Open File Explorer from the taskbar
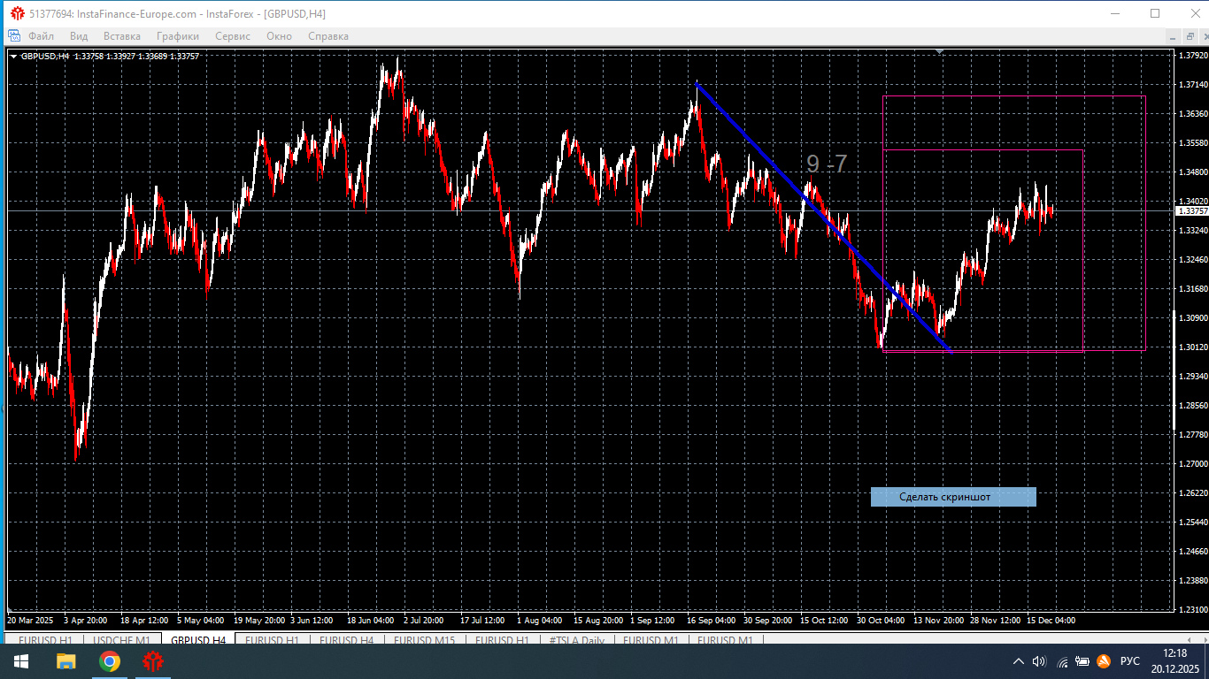The height and width of the screenshot is (679, 1209). [x=66, y=661]
